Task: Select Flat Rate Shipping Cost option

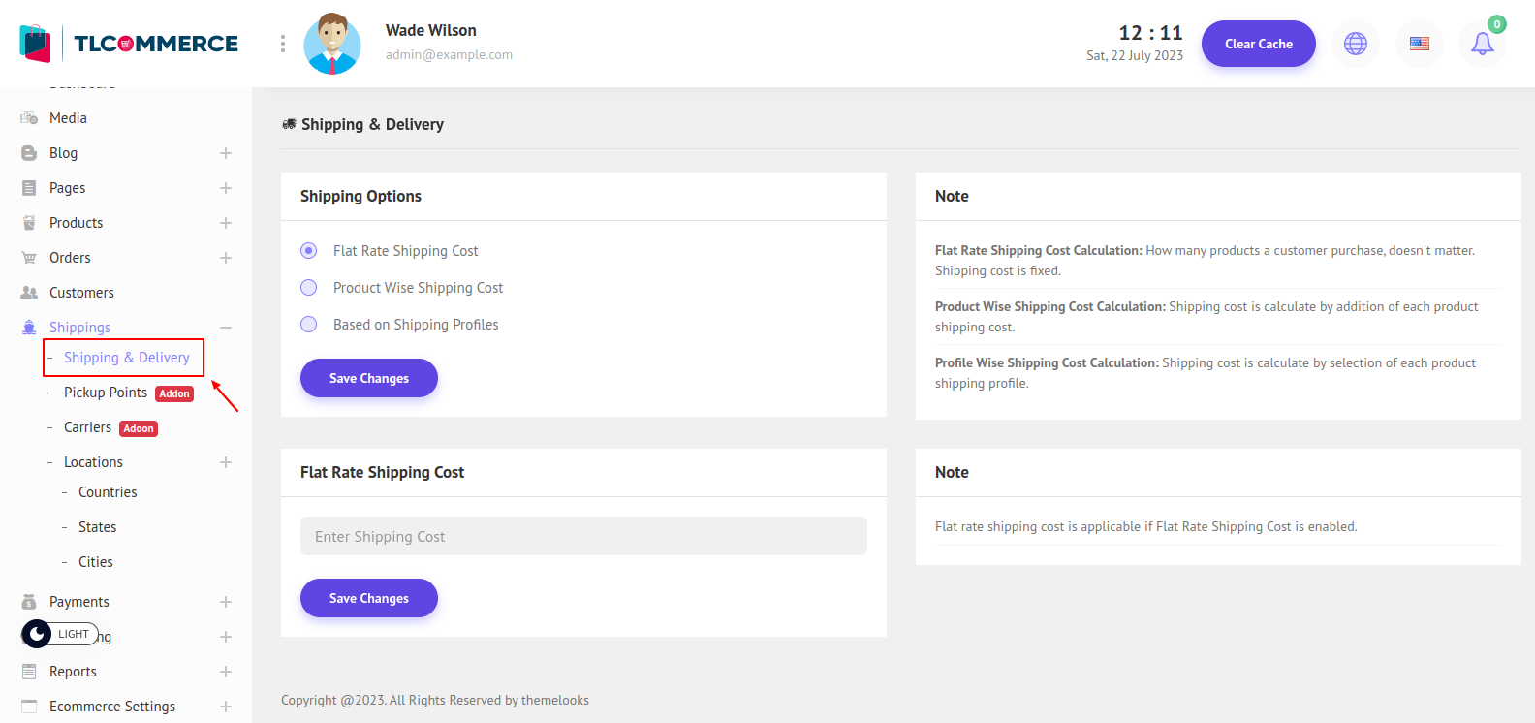Action: point(309,251)
